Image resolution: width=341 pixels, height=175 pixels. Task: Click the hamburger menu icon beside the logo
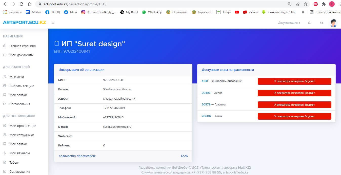click(53, 23)
